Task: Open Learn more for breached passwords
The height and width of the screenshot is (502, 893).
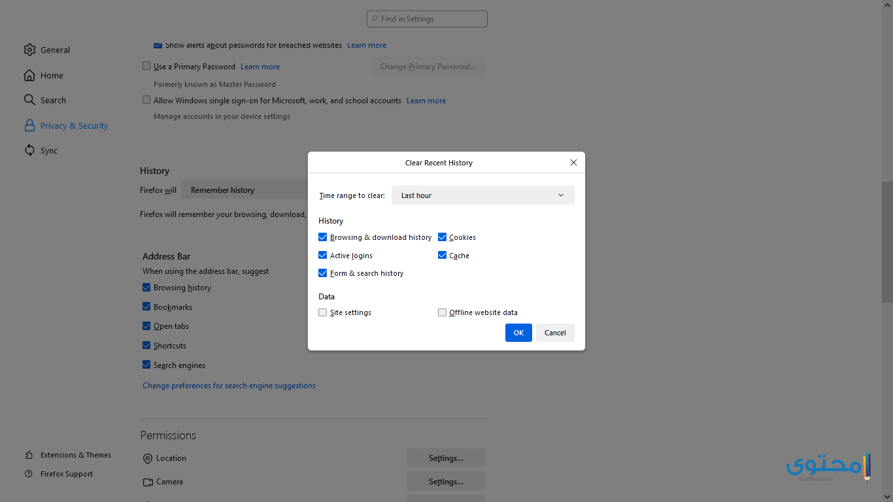Action: tap(367, 45)
